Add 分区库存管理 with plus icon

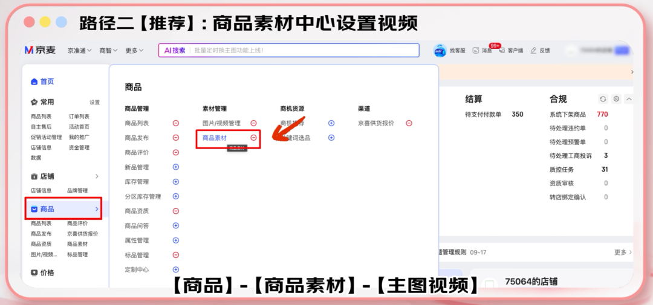pos(176,196)
